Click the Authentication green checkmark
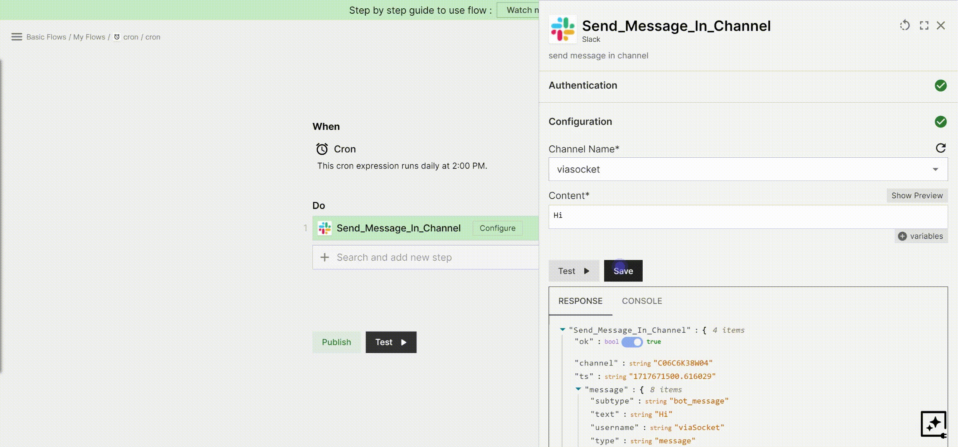Viewport: 958px width, 447px height. pos(941,85)
